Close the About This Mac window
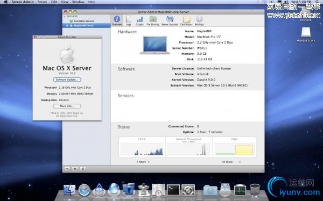 (x=35, y=37)
